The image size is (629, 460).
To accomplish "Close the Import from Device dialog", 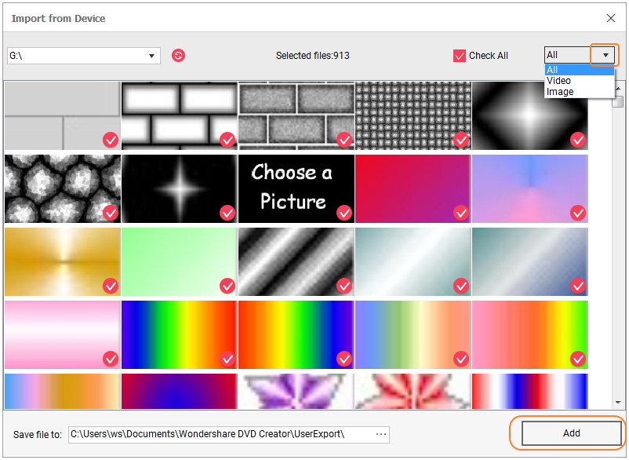I will [x=611, y=18].
